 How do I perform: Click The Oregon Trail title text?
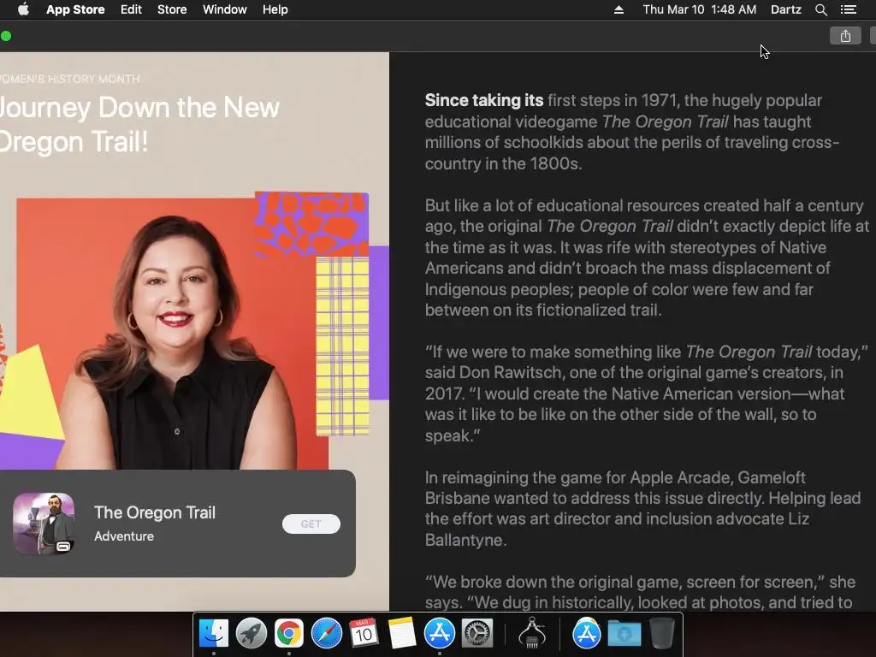click(155, 512)
